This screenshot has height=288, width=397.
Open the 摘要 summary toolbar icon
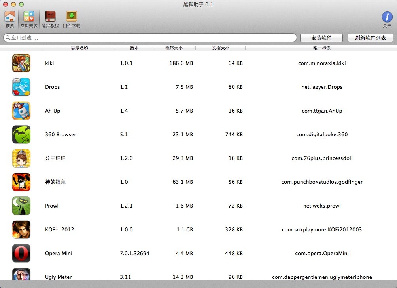(x=9, y=17)
